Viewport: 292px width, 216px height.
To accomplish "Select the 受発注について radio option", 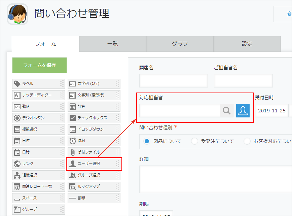I will click(194, 141).
